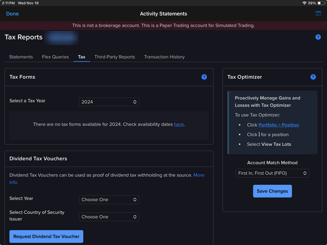Tap the feedback icon in top bar
327x245 pixels.
point(318,14)
